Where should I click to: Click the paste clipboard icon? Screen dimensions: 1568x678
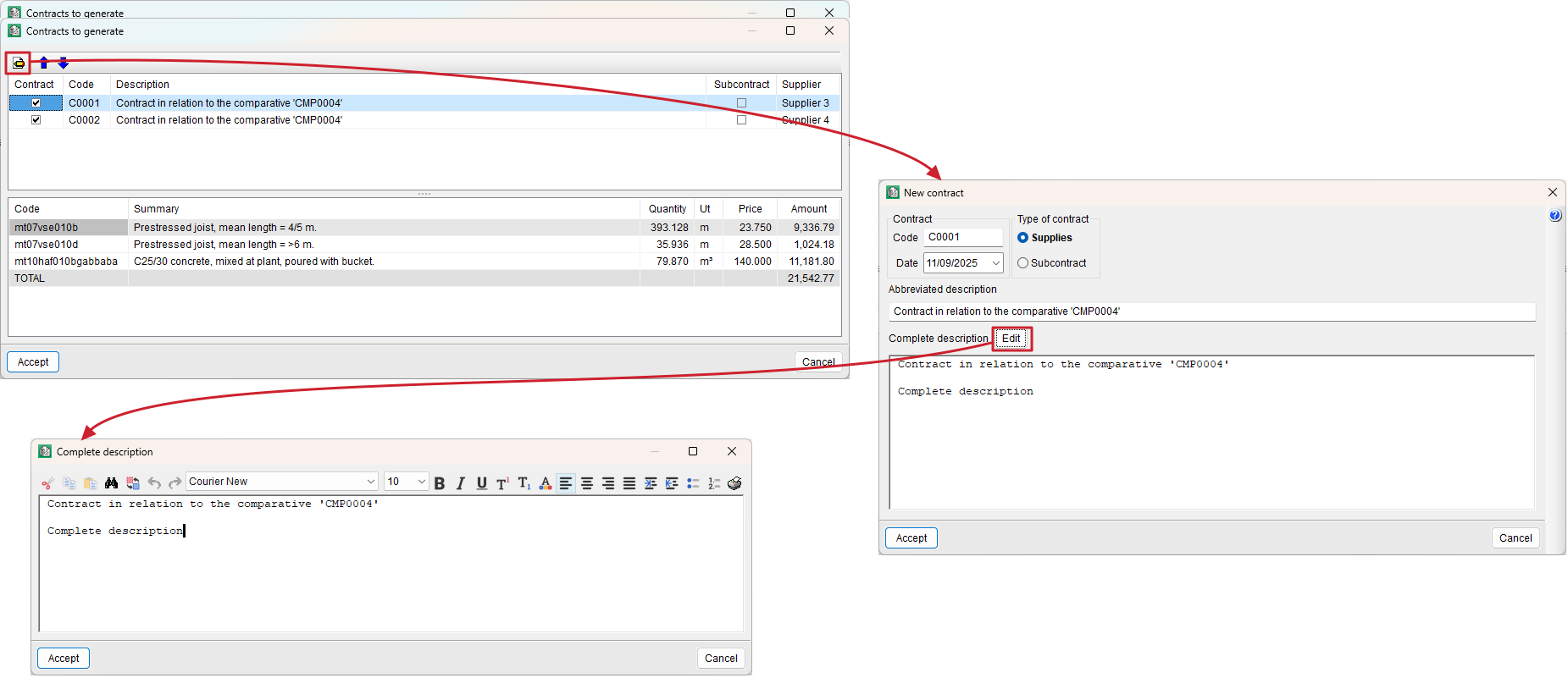click(x=90, y=482)
